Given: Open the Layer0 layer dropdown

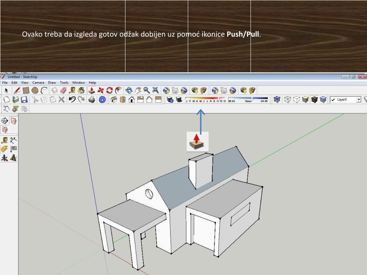Looking at the screenshot, I should point(346,100).
